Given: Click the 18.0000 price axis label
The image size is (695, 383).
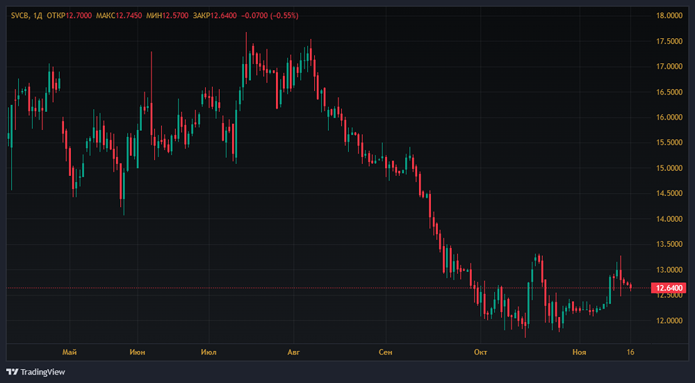Looking at the screenshot, I should (669, 15).
